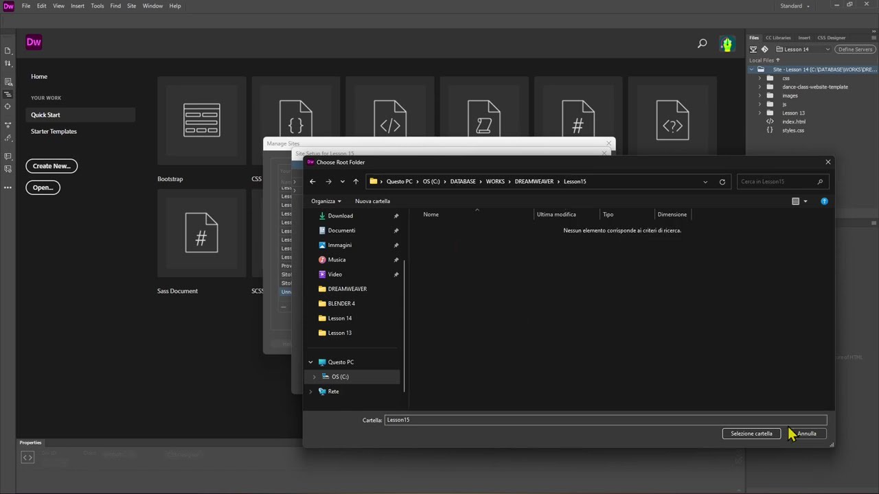This screenshot has height=494, width=879.
Task: Expand the Lesson 13 folder in Files panel
Action: [x=760, y=113]
